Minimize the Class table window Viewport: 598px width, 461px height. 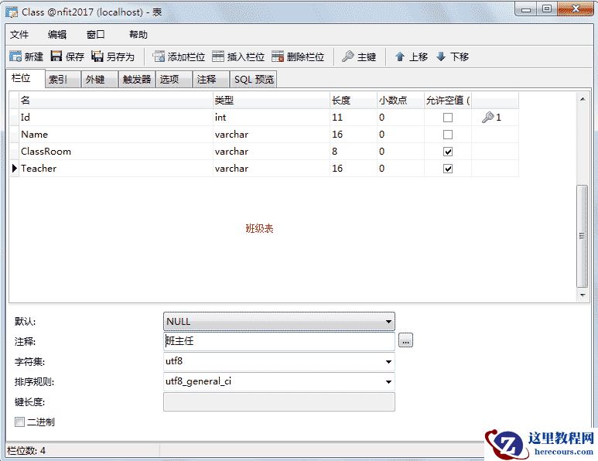526,9
